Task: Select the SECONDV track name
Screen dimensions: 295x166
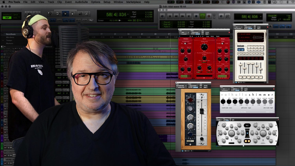Action: pyautogui.click(x=9, y=152)
